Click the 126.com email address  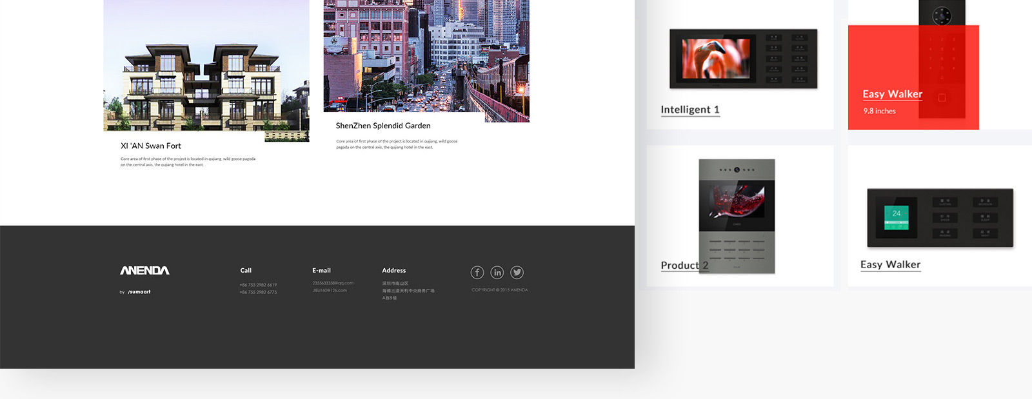(x=330, y=291)
